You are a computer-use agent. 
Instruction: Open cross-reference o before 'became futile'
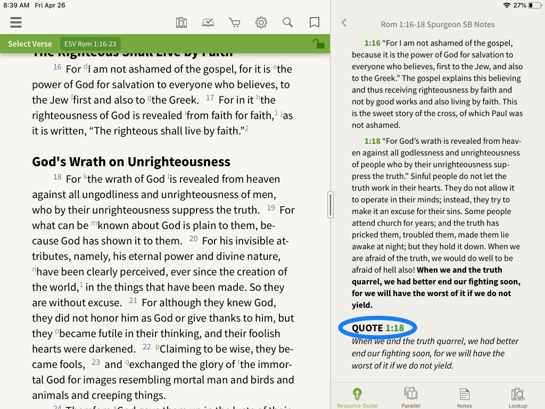(x=57, y=331)
